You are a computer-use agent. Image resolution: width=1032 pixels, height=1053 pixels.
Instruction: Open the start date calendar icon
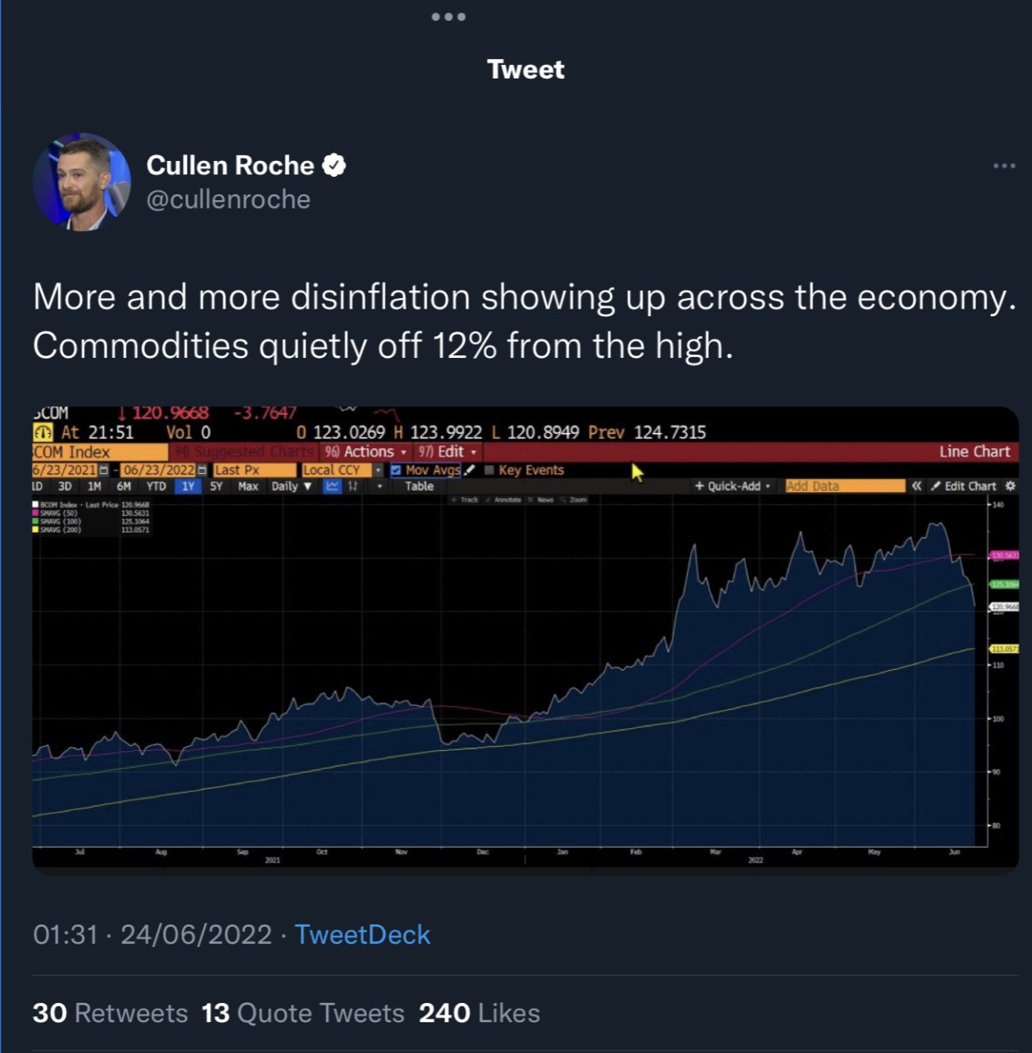104,470
